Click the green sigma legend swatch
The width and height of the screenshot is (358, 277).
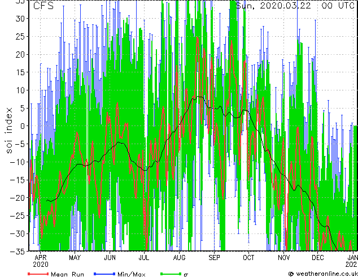171,274
